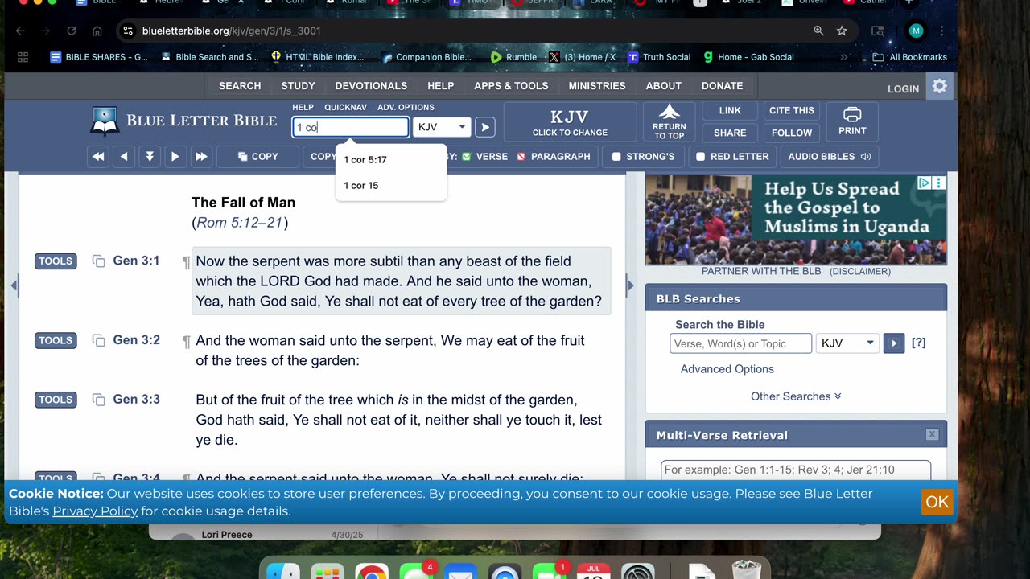Accept cookies with the OK button

937,502
